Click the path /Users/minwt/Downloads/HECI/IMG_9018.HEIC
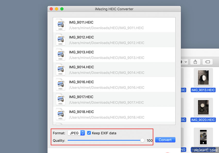 (x=107, y=118)
